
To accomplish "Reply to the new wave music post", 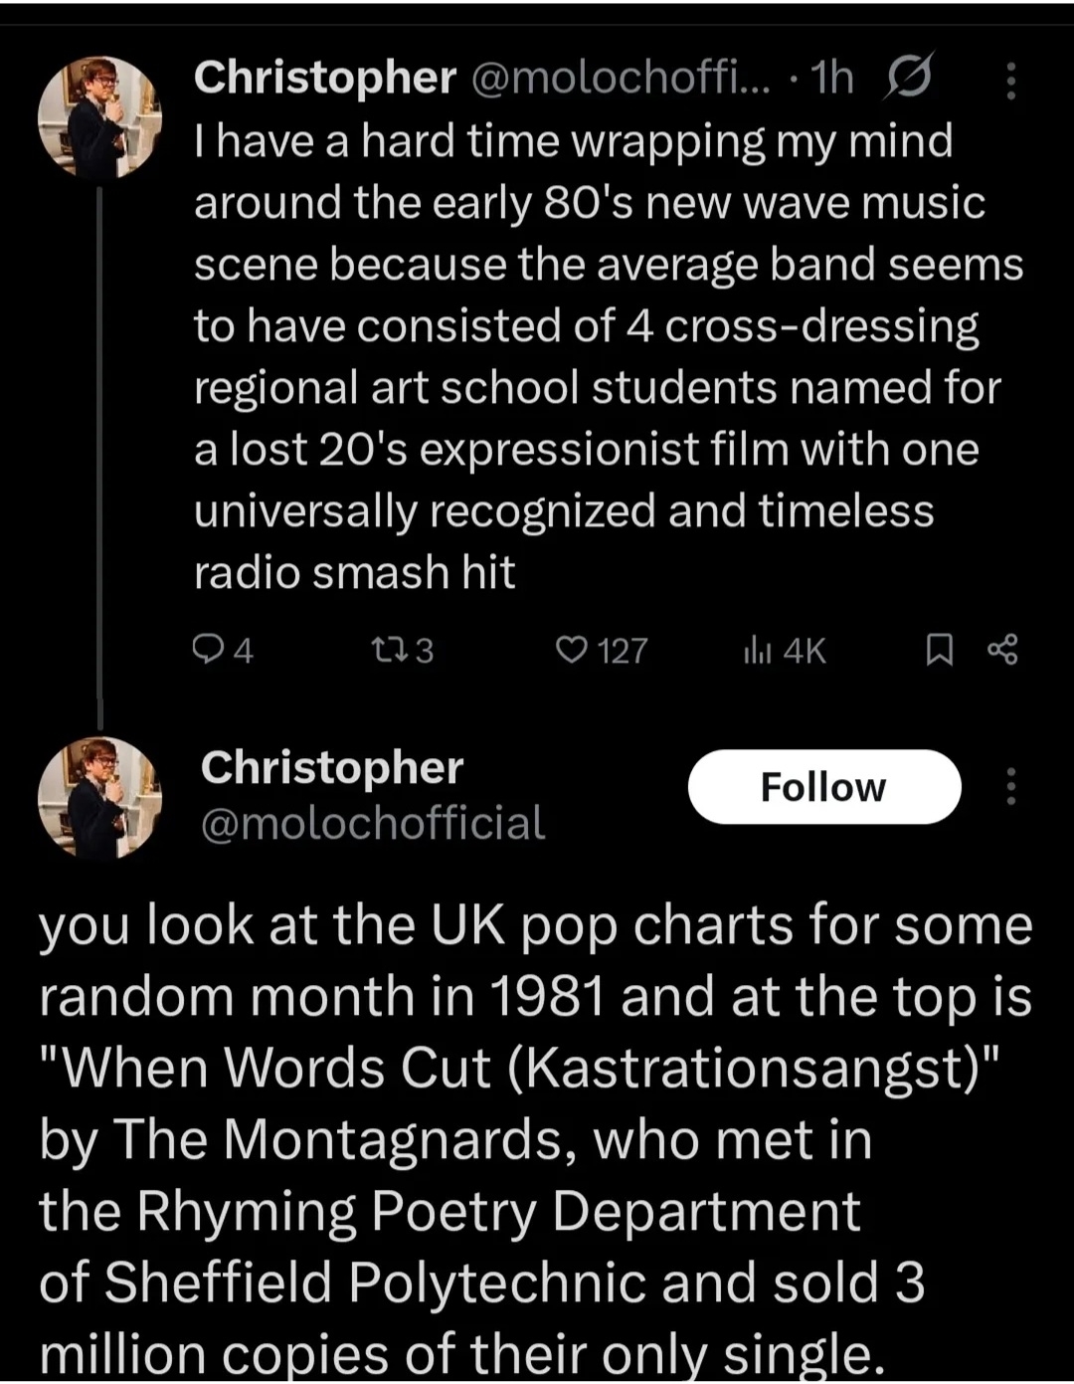I will [x=207, y=650].
